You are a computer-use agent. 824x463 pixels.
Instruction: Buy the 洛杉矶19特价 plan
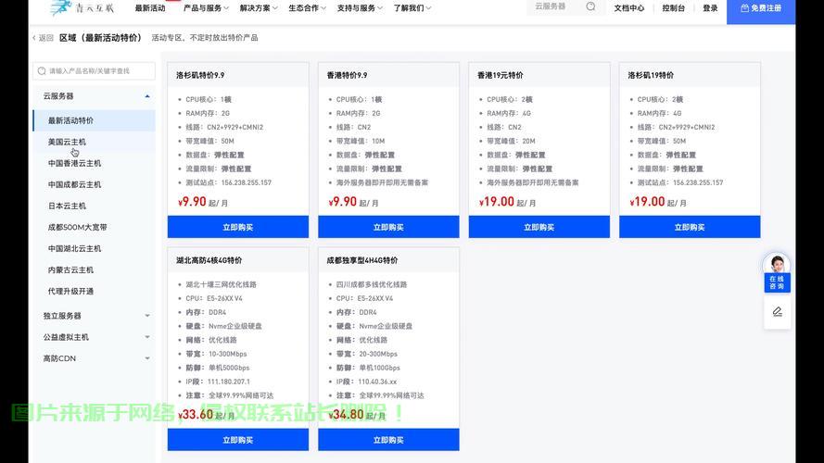click(x=690, y=227)
